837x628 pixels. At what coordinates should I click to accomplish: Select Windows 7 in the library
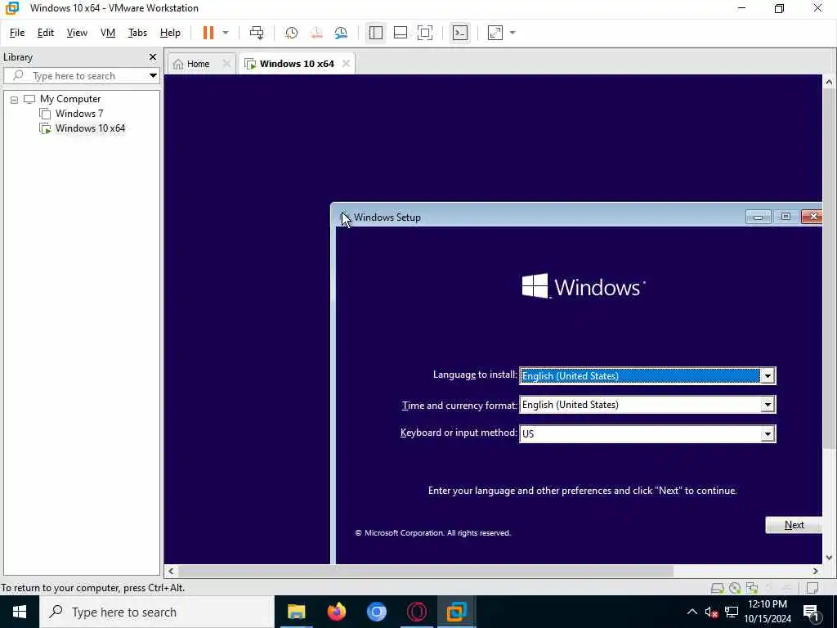(x=79, y=113)
